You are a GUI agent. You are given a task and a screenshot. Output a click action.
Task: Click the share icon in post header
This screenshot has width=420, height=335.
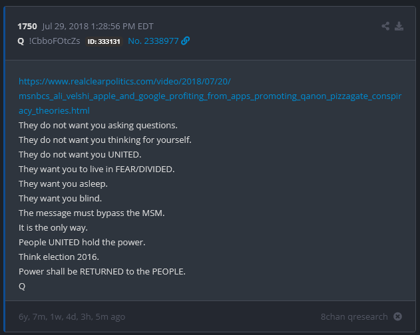click(x=385, y=27)
